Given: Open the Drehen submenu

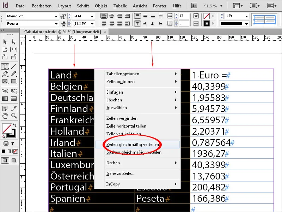Looking at the screenshot, I should (137, 163).
